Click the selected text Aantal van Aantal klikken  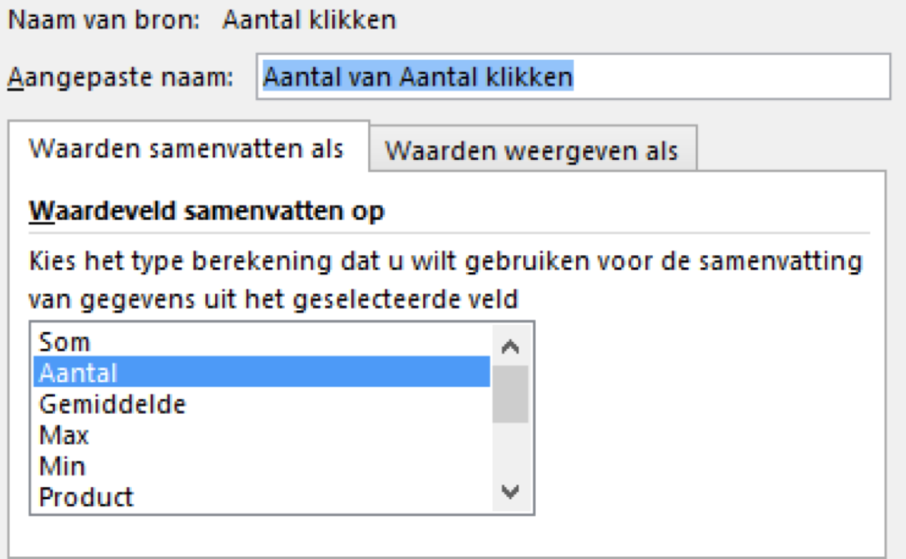pos(417,77)
